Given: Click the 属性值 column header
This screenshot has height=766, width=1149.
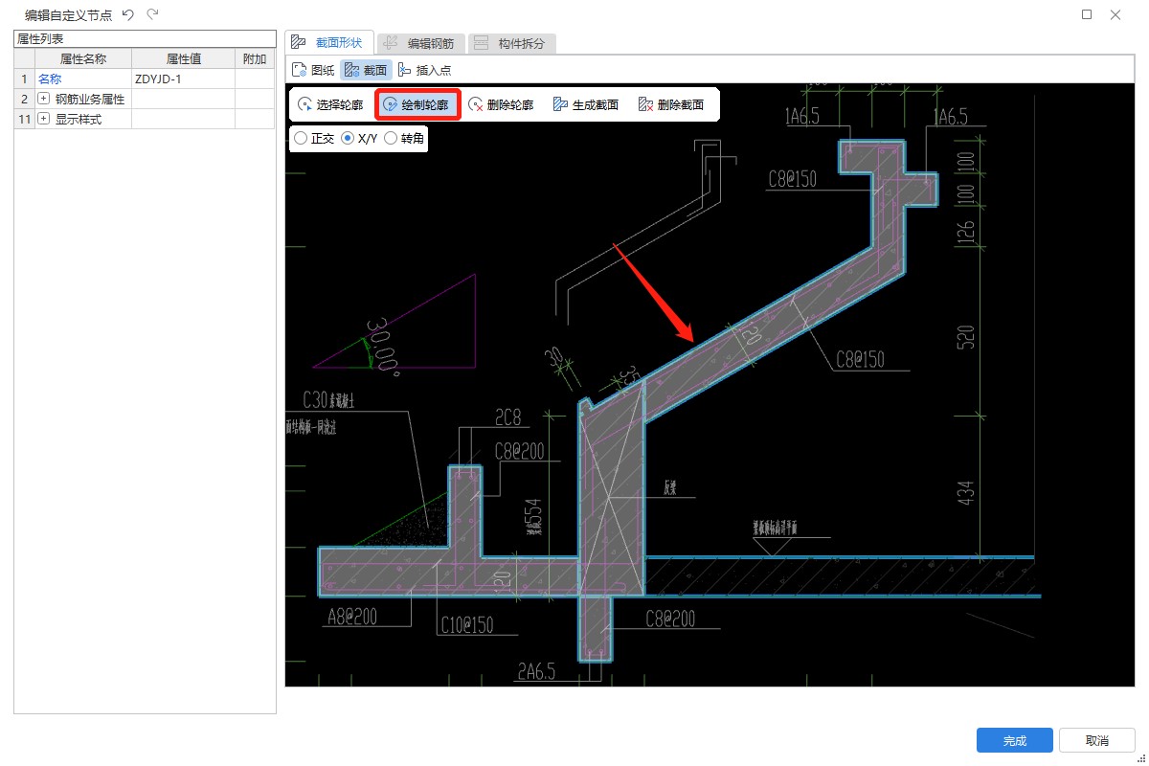Looking at the screenshot, I should [183, 59].
